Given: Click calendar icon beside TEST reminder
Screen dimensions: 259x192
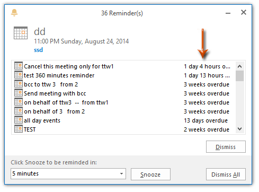Looking at the screenshot, I should (x=19, y=129).
